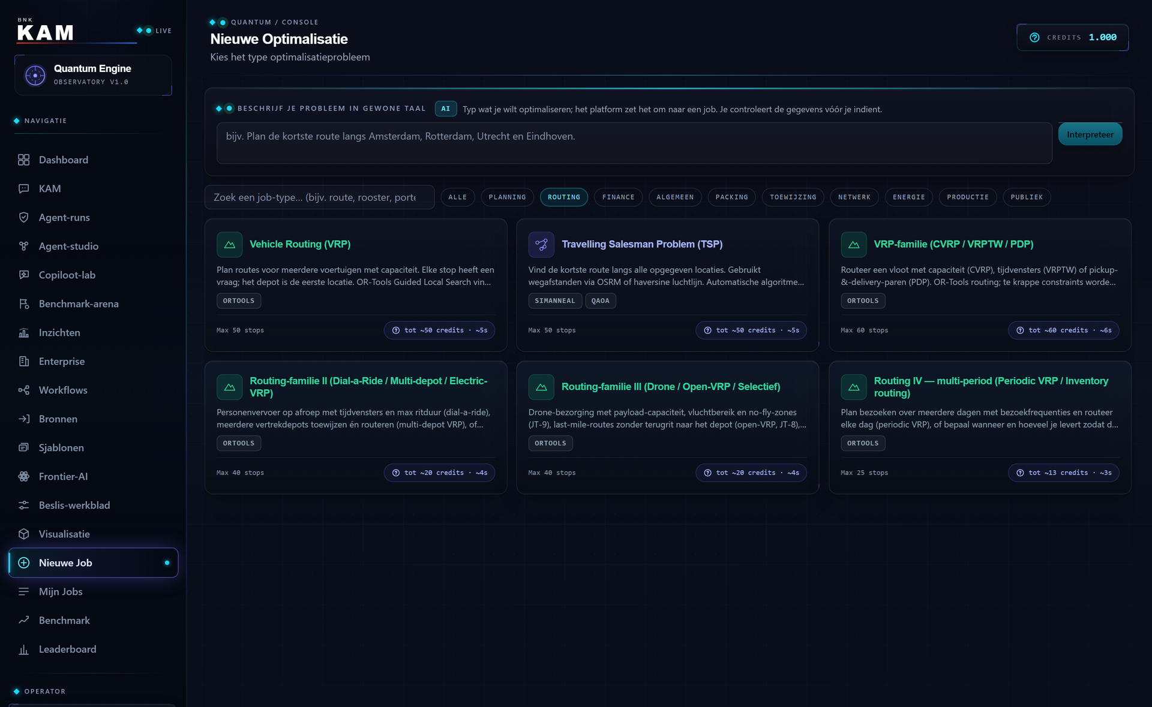Select the Visualisatie cube icon

pos(23,534)
